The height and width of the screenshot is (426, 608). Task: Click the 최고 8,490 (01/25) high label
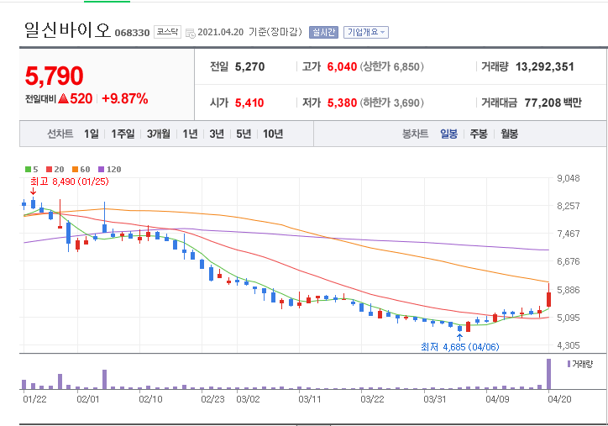(70, 181)
